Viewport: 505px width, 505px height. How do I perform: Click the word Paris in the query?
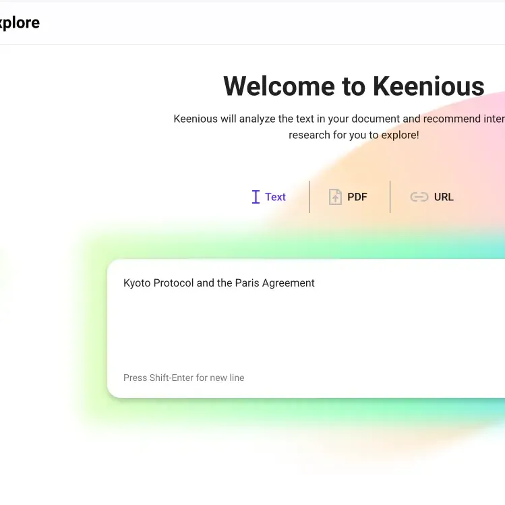pyautogui.click(x=247, y=283)
